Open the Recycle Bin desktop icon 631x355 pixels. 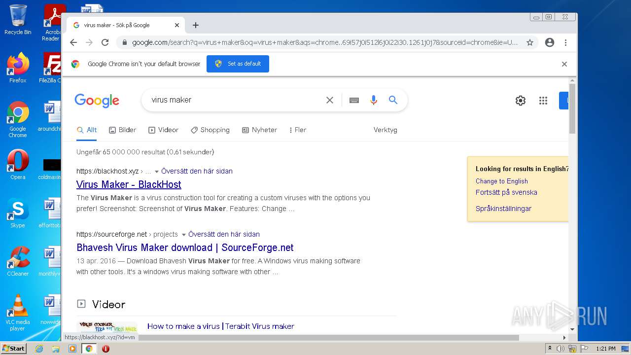tap(18, 20)
